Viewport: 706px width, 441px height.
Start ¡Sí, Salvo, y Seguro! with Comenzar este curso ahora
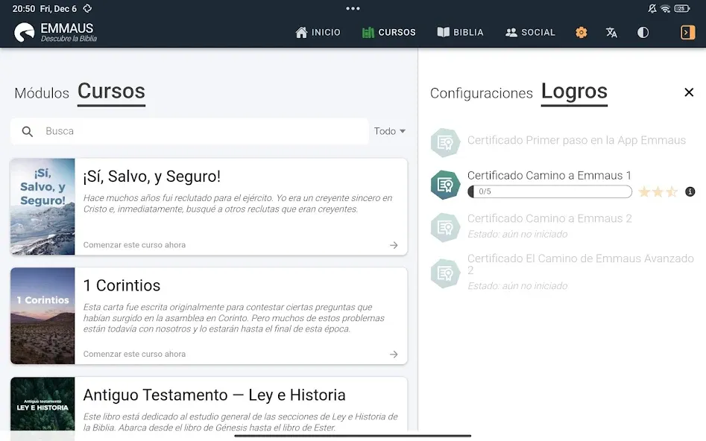pyautogui.click(x=134, y=245)
